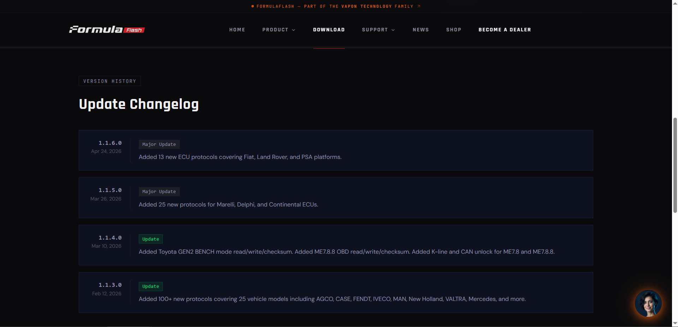678x327 pixels.
Task: Select version number 1.1.6.0
Action: pos(110,143)
